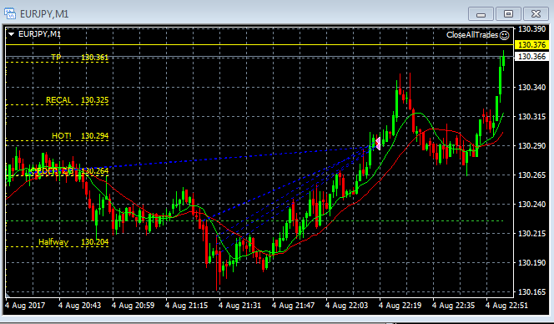Select the TP 130.361 level label
This screenshot has width=554, height=324.
click(x=79, y=58)
